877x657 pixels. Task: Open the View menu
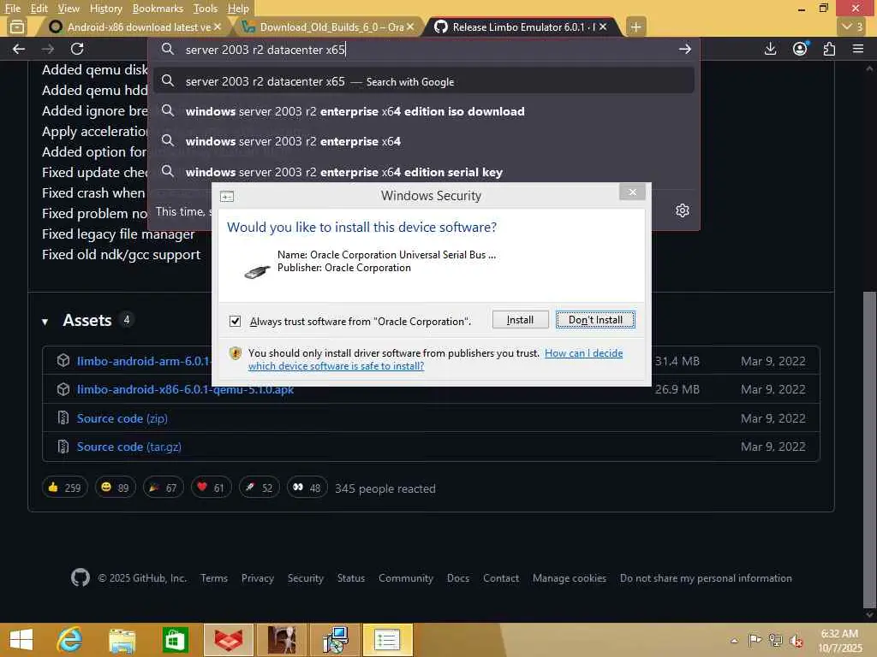click(69, 9)
